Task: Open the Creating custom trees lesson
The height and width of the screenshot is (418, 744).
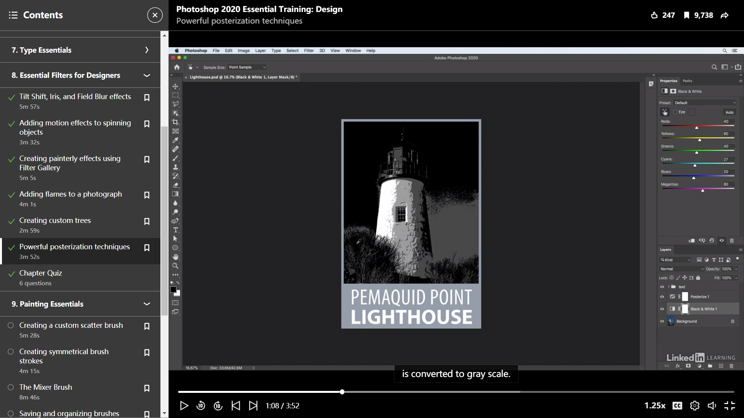Action: pos(55,220)
